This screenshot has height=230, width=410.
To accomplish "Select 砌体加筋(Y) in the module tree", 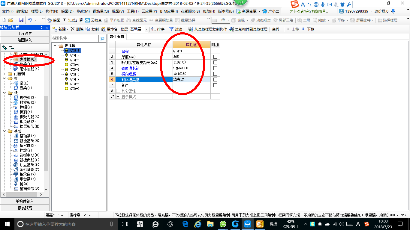I will (26, 69).
